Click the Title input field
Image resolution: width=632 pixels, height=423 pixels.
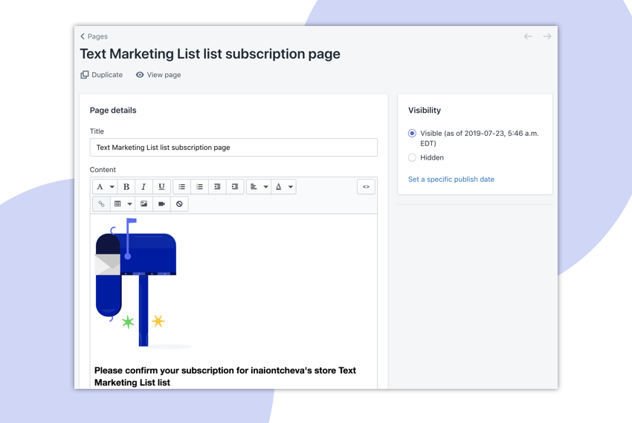(x=233, y=147)
